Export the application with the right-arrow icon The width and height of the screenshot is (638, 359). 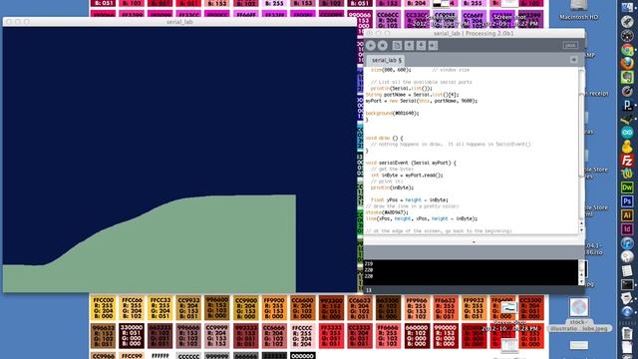[x=433, y=46]
